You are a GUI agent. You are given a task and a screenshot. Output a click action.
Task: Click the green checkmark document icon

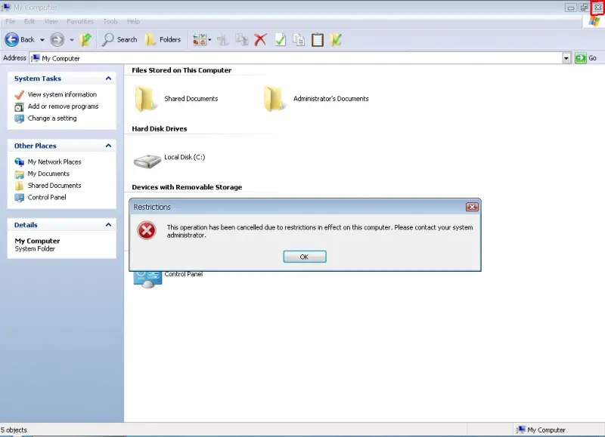[x=280, y=40]
